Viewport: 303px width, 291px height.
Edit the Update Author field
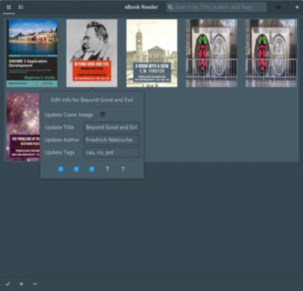point(111,140)
